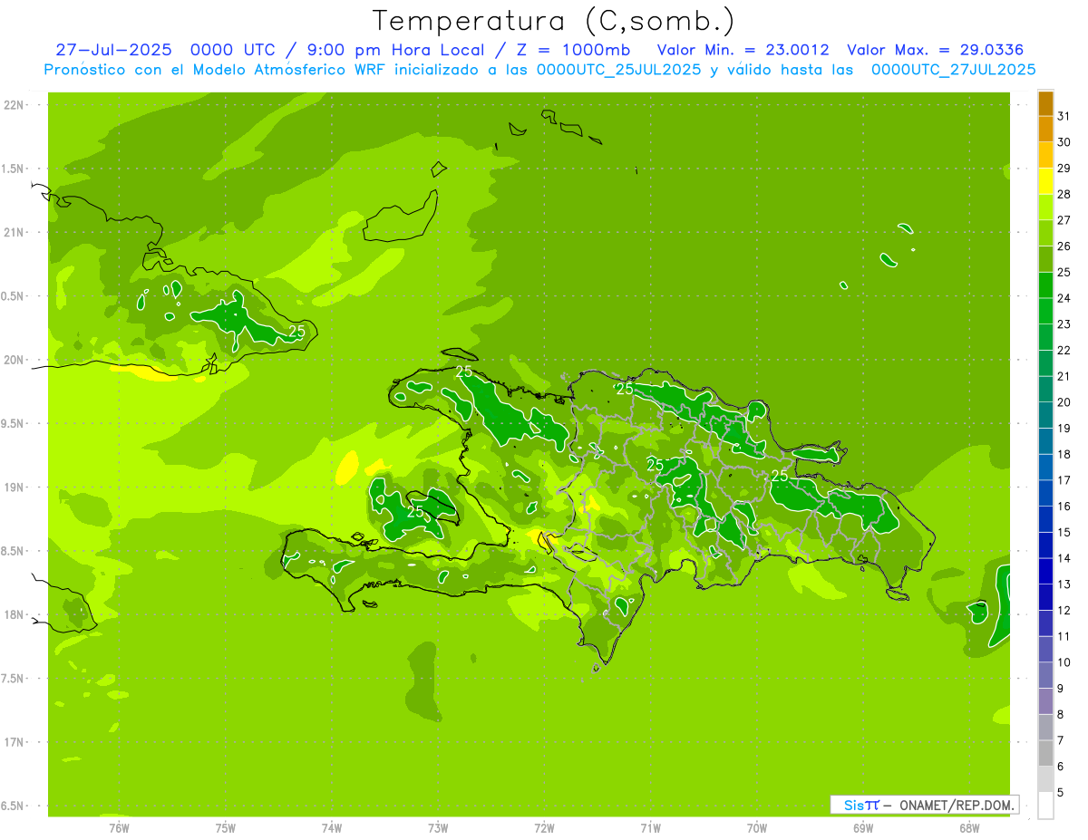Click the date "27-Jul-2025" in the header
Image resolution: width=1088 pixels, height=840 pixels.
pos(113,50)
